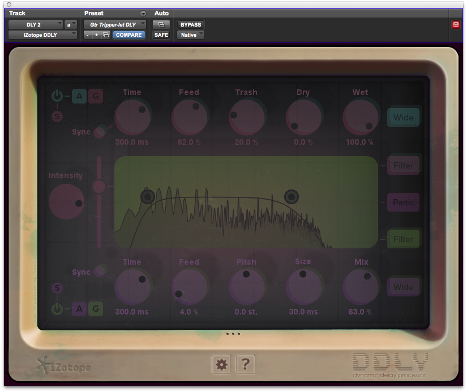Open the insert position 'a' dropdown
This screenshot has width=467, height=392.
coord(71,25)
